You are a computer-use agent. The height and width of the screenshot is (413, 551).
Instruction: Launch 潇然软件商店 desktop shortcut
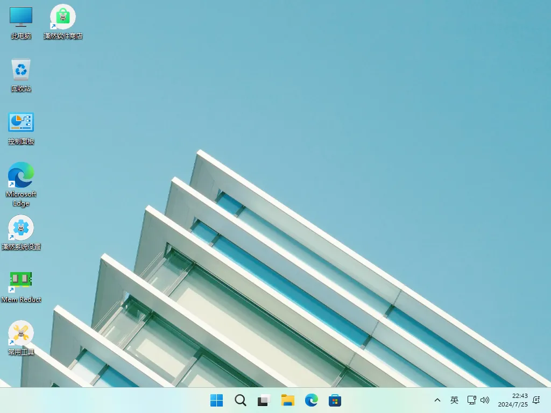coord(63,22)
